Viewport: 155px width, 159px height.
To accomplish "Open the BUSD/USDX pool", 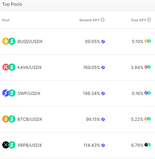I will 30,42.
